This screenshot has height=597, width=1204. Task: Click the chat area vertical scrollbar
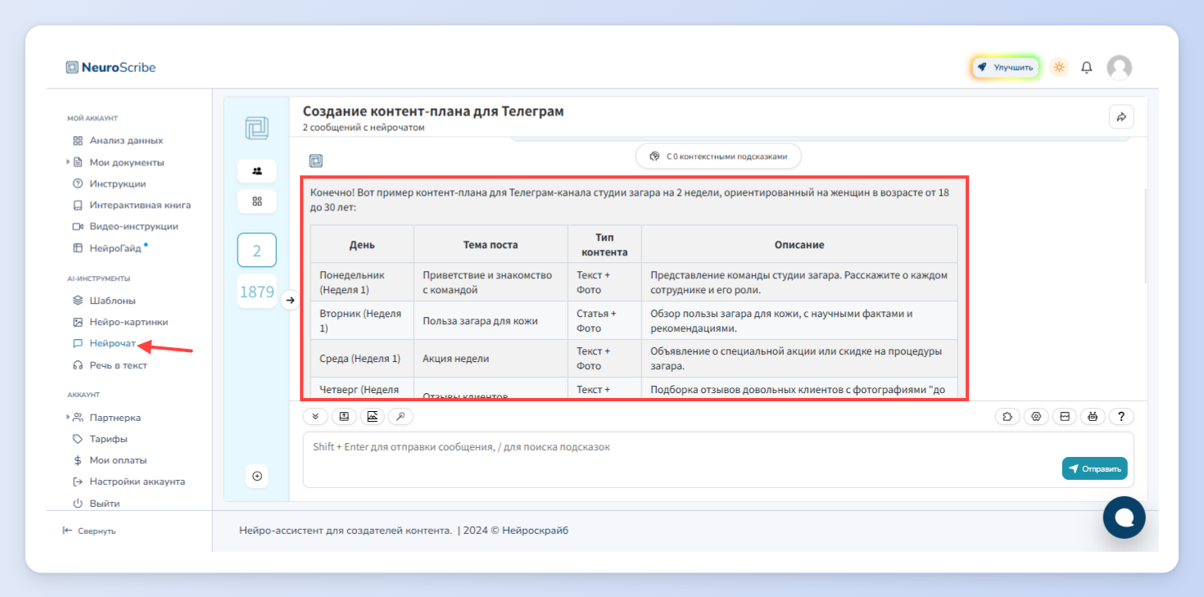[x=1144, y=237]
